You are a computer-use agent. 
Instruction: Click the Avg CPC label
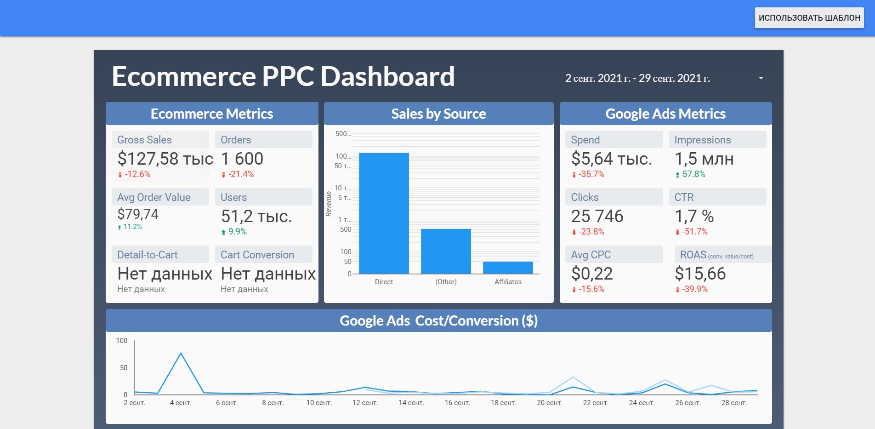pos(591,255)
